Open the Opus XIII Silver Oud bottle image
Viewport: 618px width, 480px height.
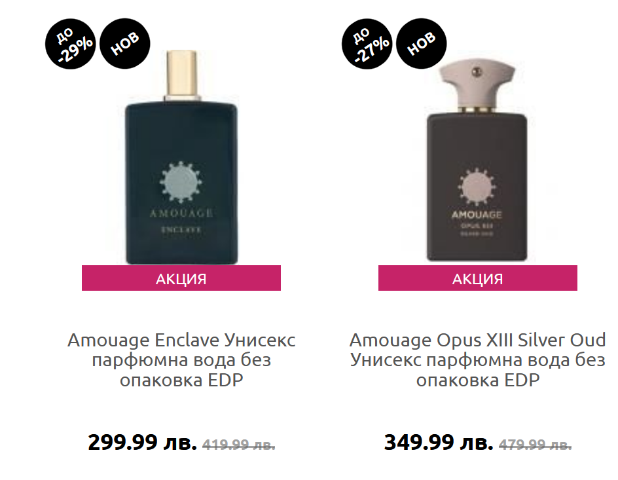coord(477,163)
